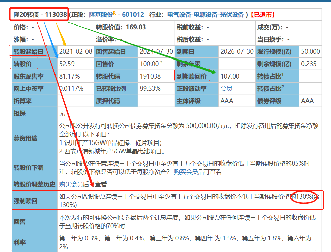331x252 pixels.
Task: Select the 债券评级 header cell
Action: point(278,101)
